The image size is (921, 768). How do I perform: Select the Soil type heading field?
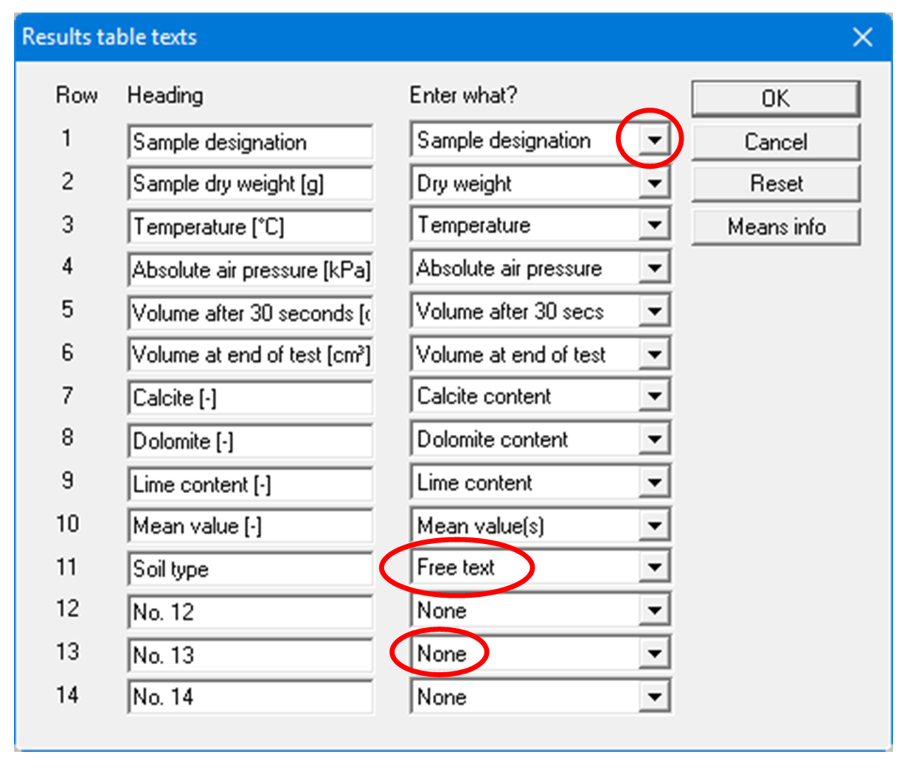251,568
